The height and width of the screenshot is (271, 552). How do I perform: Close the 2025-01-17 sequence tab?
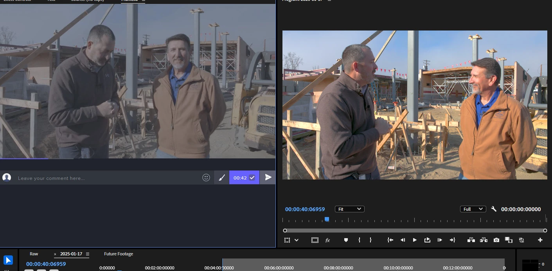coord(55,254)
